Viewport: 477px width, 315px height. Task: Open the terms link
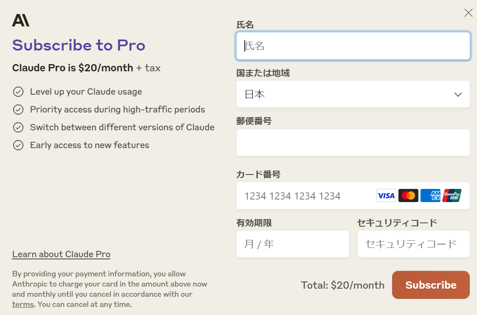pyautogui.click(x=23, y=304)
